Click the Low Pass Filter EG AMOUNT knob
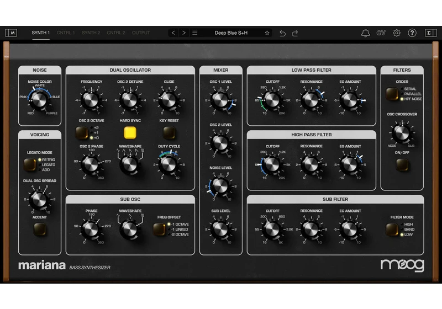This screenshot has width=442, height=309. 350,100
